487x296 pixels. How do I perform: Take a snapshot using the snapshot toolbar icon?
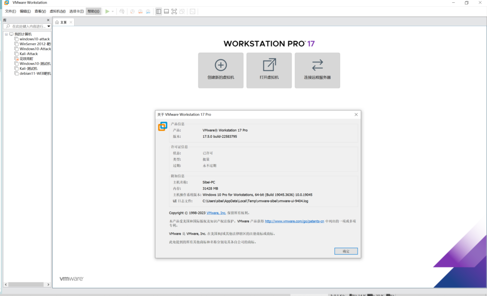133,11
